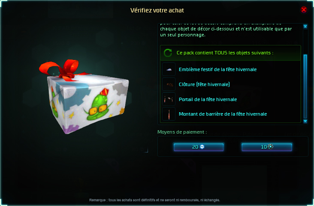This screenshot has width=314, height=206.
Task: Close the purchase verification dialog
Action: tap(304, 9)
